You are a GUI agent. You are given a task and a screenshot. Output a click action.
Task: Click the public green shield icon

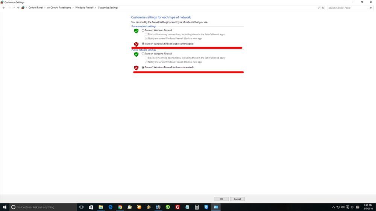pos(136,54)
